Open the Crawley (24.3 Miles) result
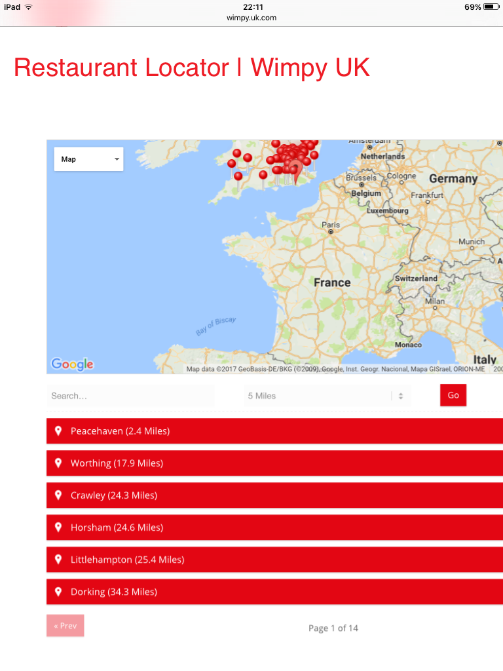 click(274, 495)
